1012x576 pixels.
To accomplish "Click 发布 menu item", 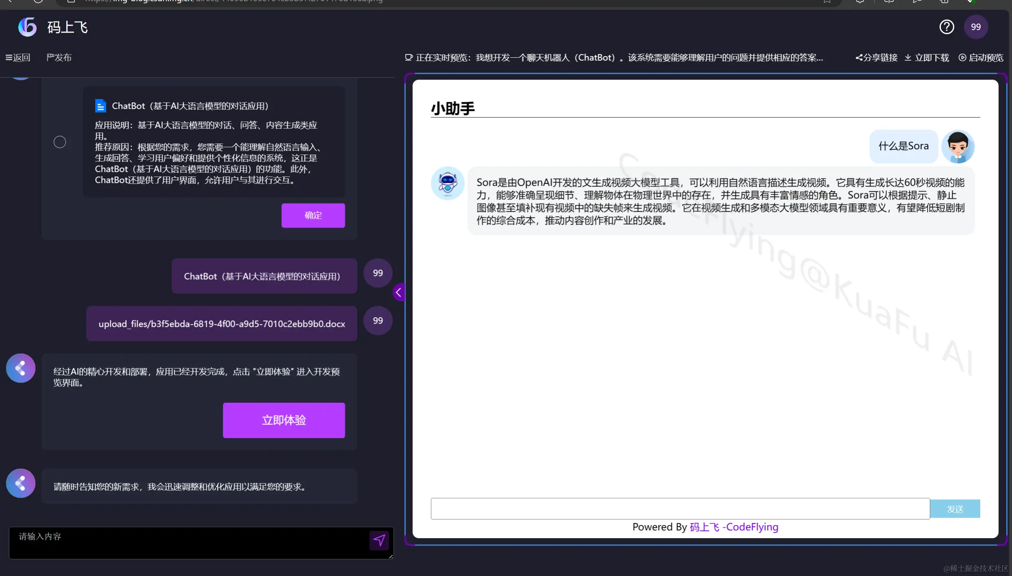I will coord(59,58).
